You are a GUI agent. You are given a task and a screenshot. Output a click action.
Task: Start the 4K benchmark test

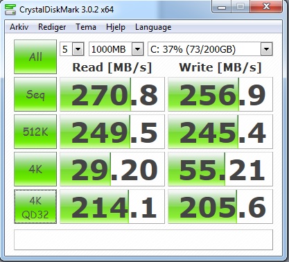click(35, 169)
